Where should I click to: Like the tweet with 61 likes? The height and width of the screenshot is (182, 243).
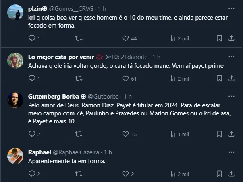(x=125, y=79)
